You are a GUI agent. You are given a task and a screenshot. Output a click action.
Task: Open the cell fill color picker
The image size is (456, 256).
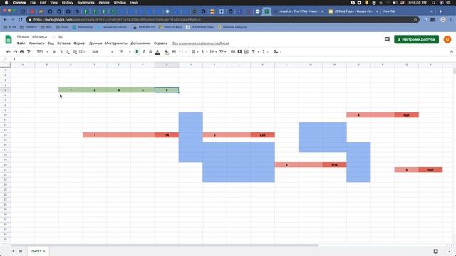[x=167, y=52]
